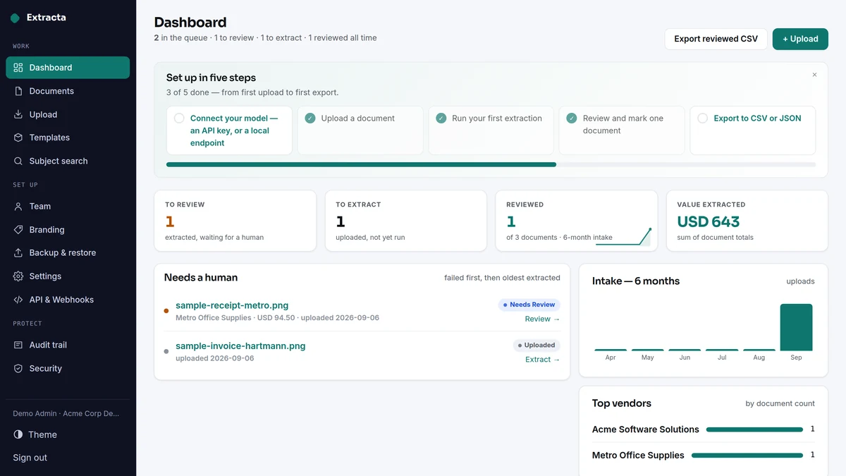Viewport: 846px width, 476px height.
Task: Click the Needs Review status badge
Action: [x=529, y=305]
